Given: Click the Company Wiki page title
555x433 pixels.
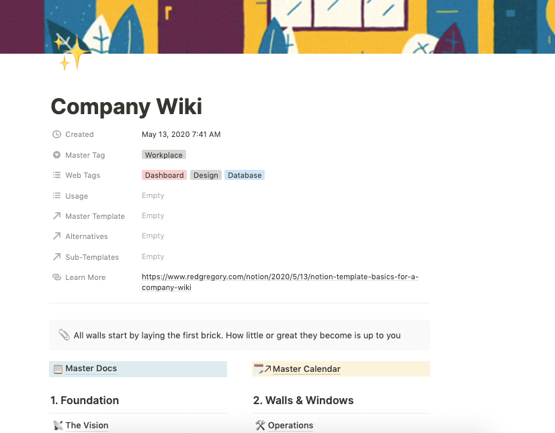Looking at the screenshot, I should click(126, 106).
